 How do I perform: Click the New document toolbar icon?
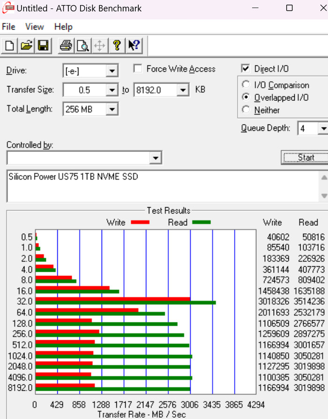(x=10, y=46)
